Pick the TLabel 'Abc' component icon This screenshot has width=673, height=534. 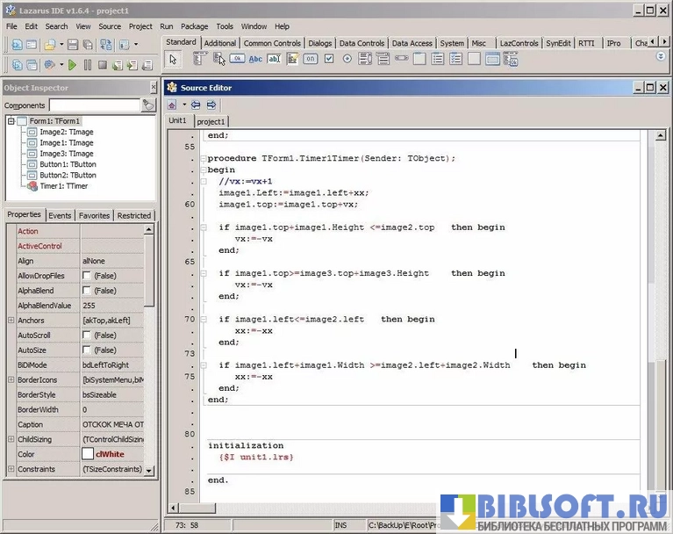tap(255, 59)
